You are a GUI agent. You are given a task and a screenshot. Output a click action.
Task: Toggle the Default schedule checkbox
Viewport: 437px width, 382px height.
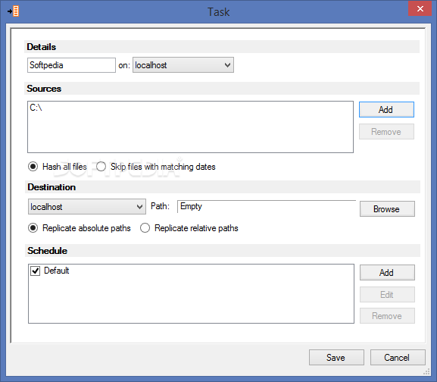[x=35, y=271]
